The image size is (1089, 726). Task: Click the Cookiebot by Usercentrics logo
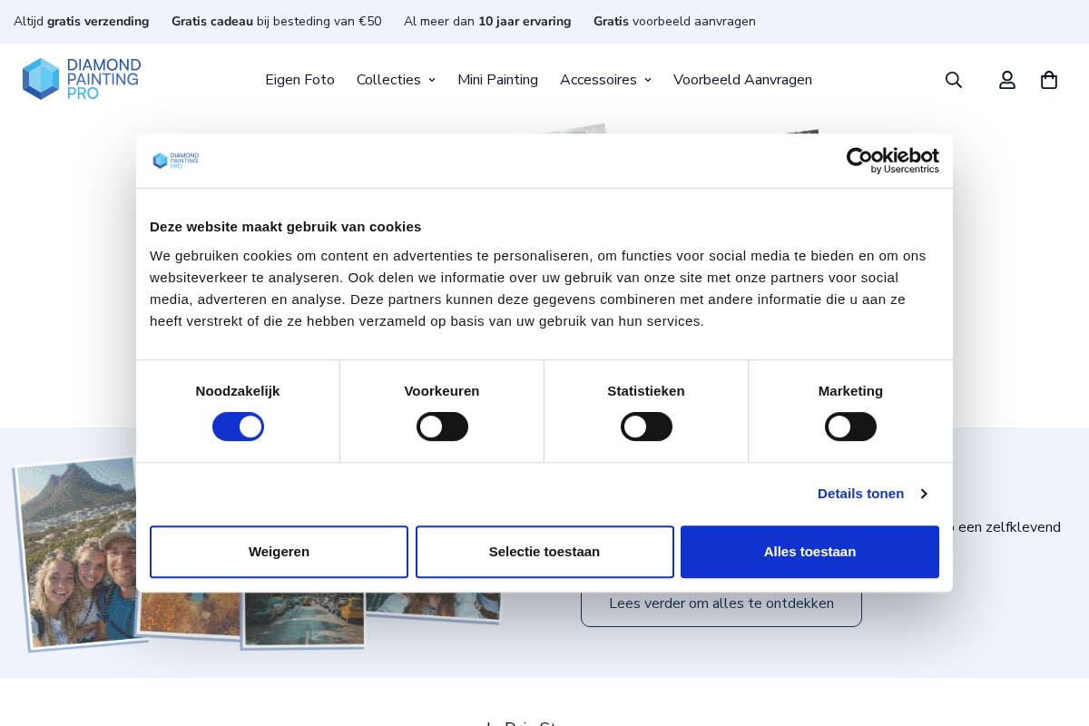pos(892,161)
